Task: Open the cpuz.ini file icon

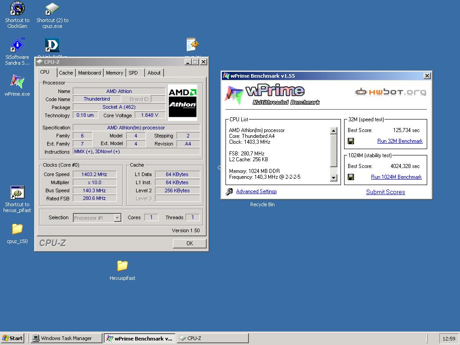Action: pyautogui.click(x=192, y=46)
